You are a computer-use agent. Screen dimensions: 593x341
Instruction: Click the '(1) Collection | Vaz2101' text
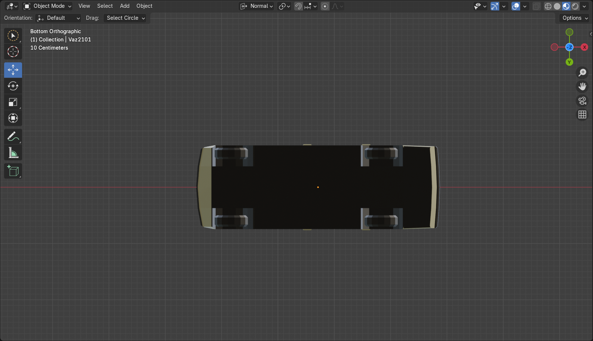coord(61,40)
